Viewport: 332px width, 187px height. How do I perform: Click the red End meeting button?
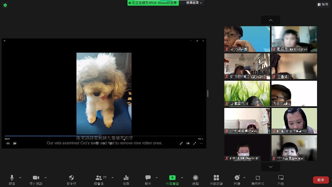point(321,180)
